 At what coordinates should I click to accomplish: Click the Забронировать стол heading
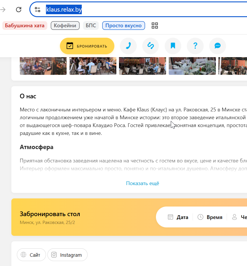coord(50,214)
